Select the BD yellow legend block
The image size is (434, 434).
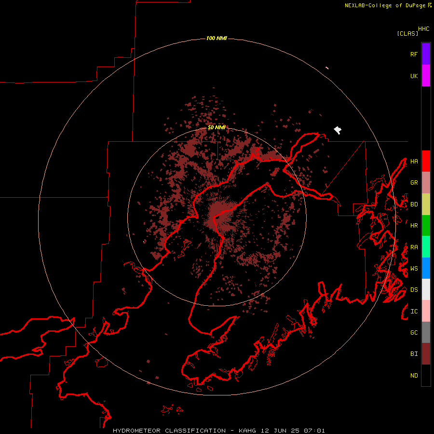426,204
